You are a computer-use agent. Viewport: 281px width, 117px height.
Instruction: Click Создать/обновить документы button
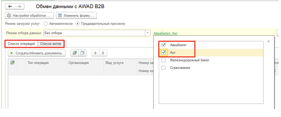click(x=37, y=53)
